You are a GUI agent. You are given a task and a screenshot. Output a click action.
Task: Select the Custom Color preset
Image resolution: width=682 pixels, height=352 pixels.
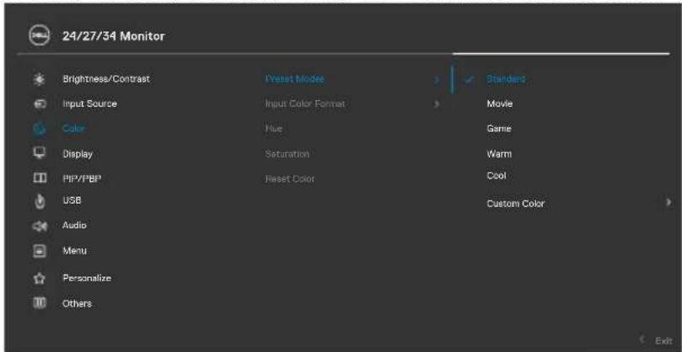pyautogui.click(x=515, y=204)
